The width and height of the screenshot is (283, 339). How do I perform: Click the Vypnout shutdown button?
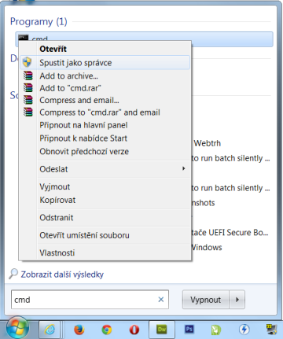[x=205, y=300]
